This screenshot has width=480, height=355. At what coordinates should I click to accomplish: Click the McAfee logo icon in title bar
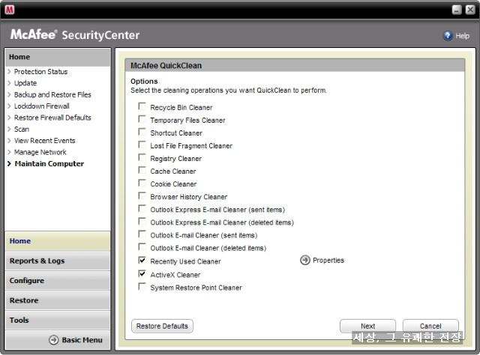(10, 10)
